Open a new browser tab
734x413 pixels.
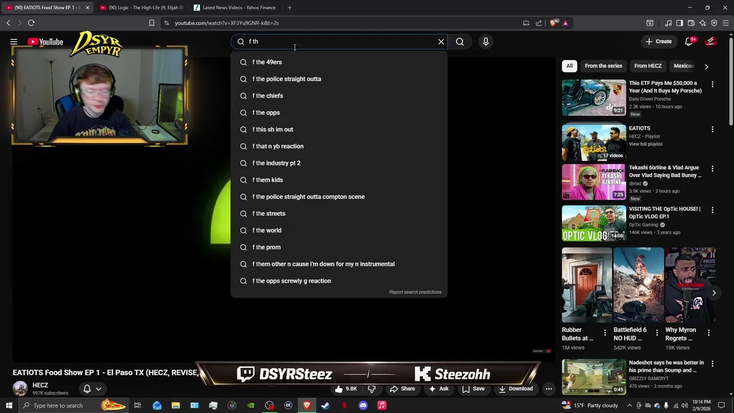pyautogui.click(x=290, y=7)
